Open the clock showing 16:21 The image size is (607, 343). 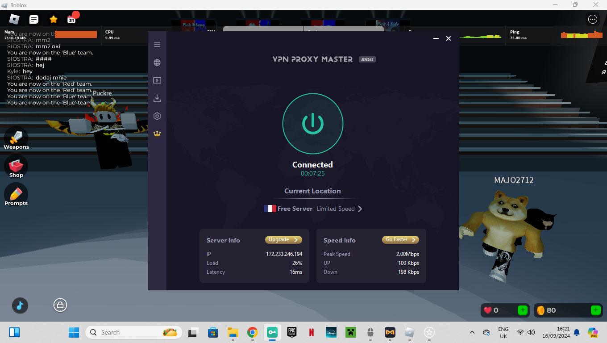[556, 332]
